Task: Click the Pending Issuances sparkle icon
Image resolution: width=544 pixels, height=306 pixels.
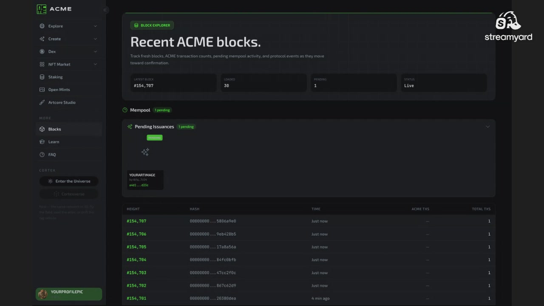Action: point(130,127)
